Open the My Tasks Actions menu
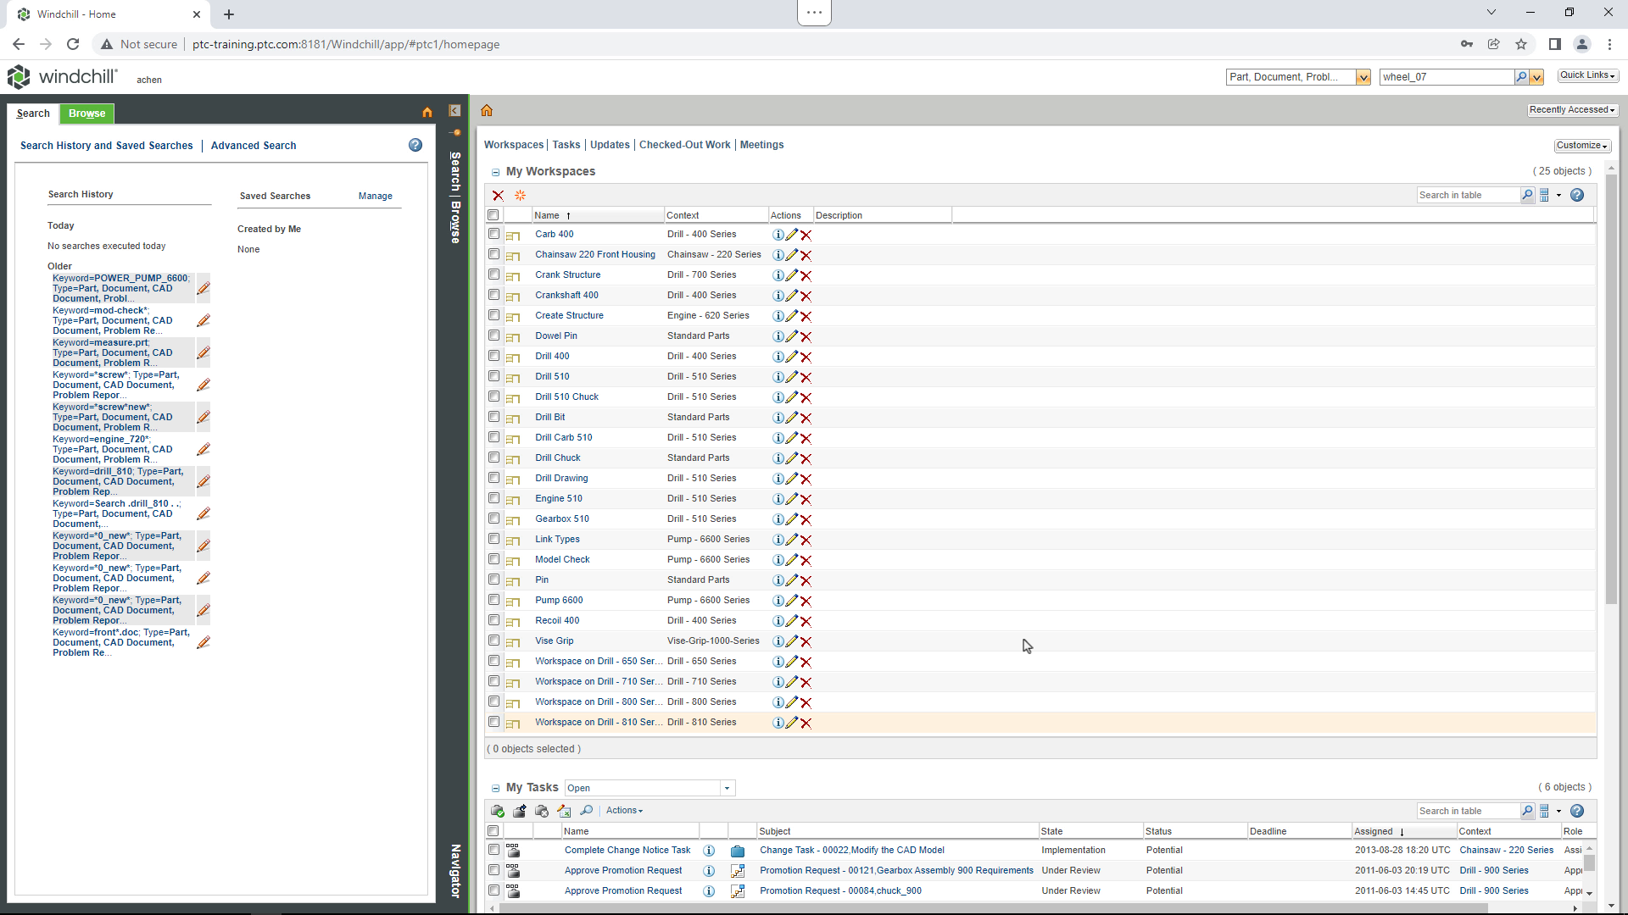 624,811
